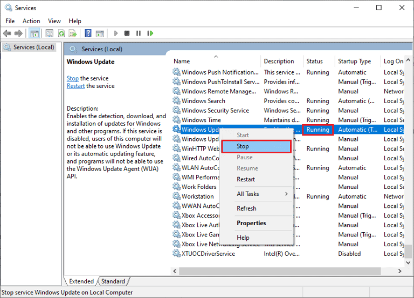Open the View menu
Image resolution: width=414 pixels, height=298 pixels.
(54, 21)
